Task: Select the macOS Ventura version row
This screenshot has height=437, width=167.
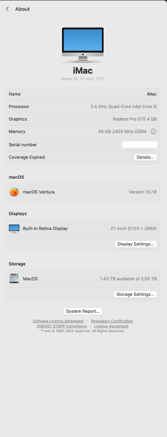Action: coord(82,192)
